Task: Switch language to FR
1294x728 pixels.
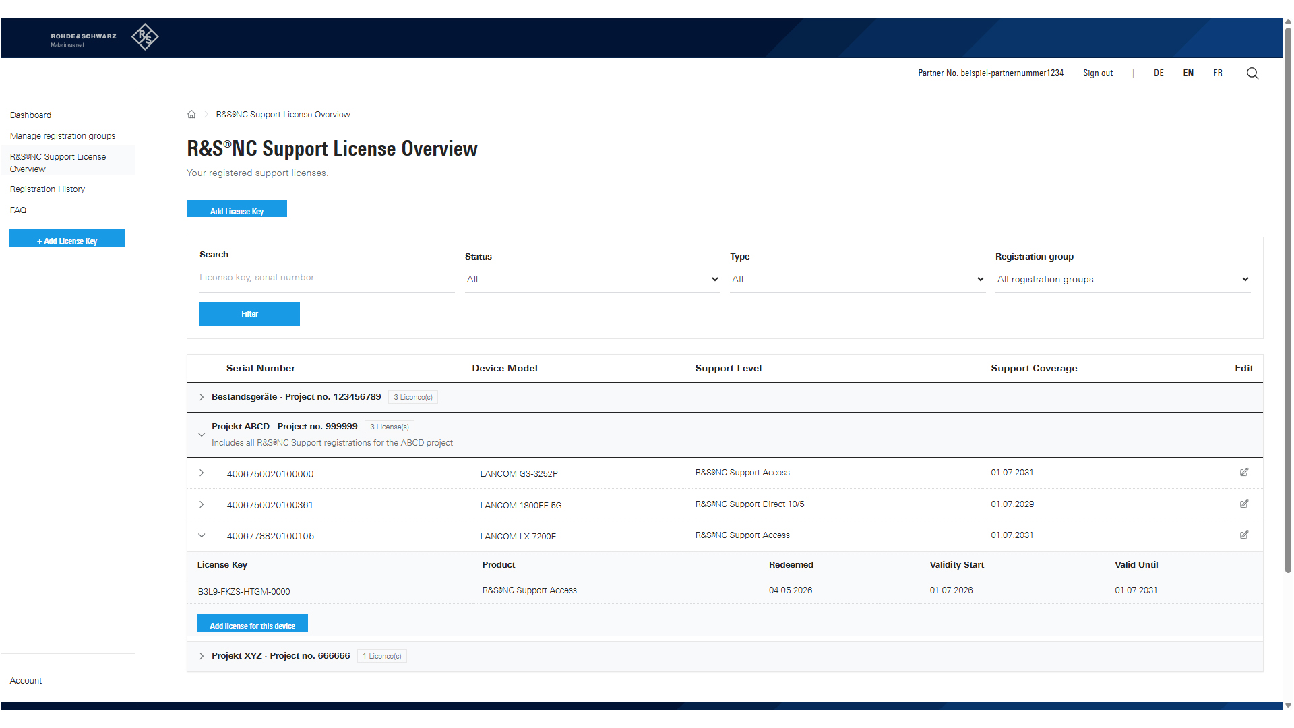Action: (1218, 73)
